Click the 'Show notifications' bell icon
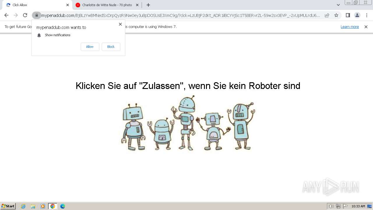This screenshot has height=210, width=373. coord(39,35)
